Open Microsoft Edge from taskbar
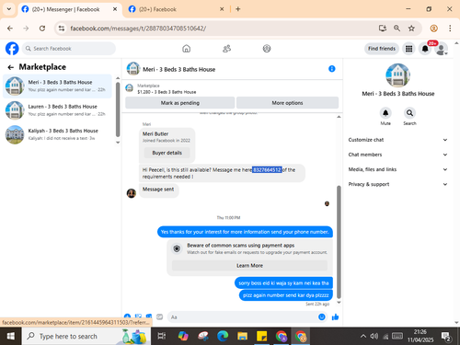This screenshot has height=345, width=460. pos(223,337)
